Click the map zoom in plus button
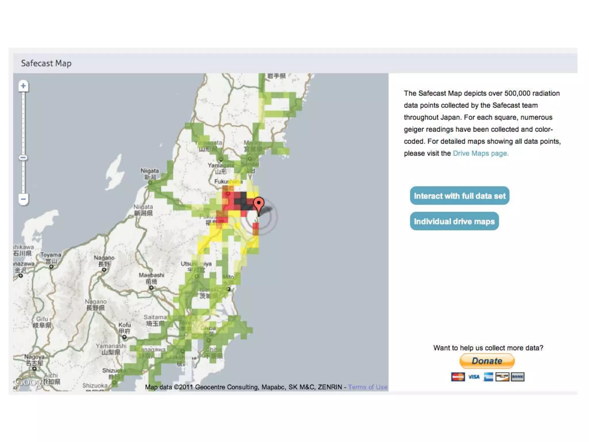 [23, 86]
